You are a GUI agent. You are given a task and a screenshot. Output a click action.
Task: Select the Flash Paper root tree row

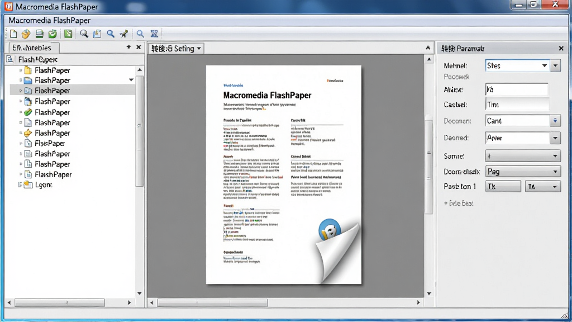coord(37,59)
